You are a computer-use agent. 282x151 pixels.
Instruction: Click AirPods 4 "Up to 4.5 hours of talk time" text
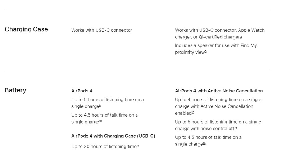click(x=104, y=115)
